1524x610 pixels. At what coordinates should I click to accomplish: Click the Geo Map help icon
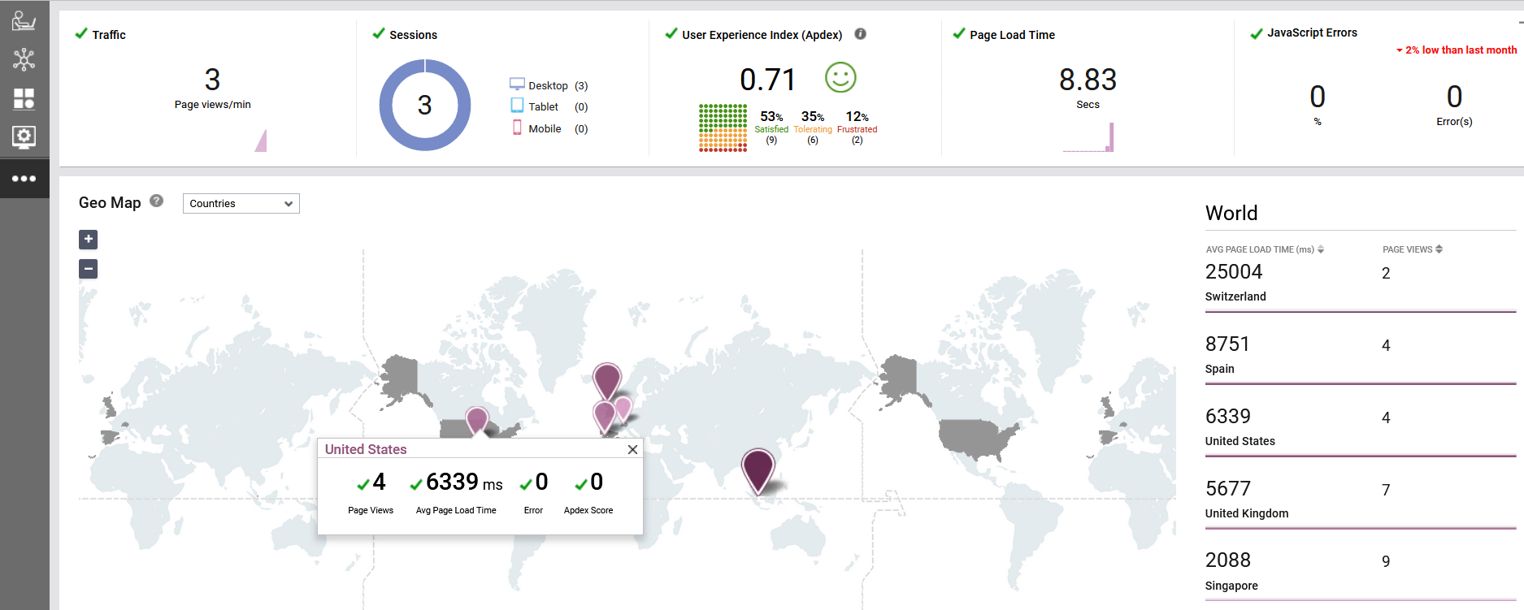156,201
